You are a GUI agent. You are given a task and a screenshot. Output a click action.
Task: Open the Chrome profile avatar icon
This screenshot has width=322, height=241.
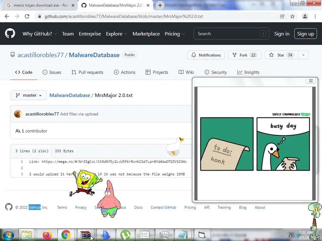305,16
